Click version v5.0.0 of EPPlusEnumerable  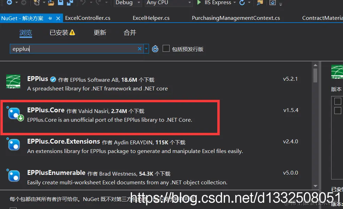point(290,173)
